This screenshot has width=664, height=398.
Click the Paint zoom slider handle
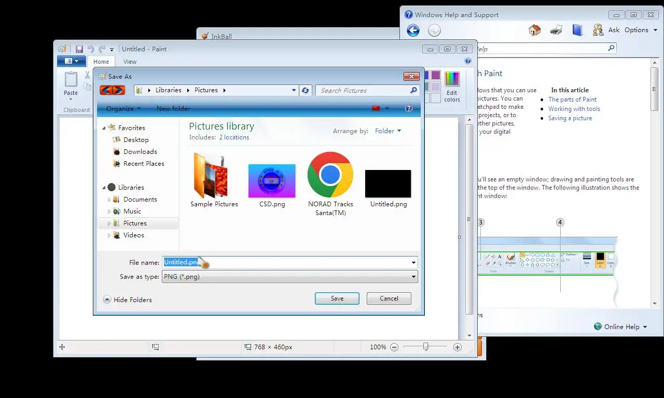coord(425,347)
